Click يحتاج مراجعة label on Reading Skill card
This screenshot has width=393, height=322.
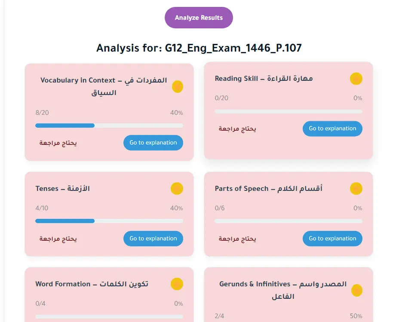(237, 129)
